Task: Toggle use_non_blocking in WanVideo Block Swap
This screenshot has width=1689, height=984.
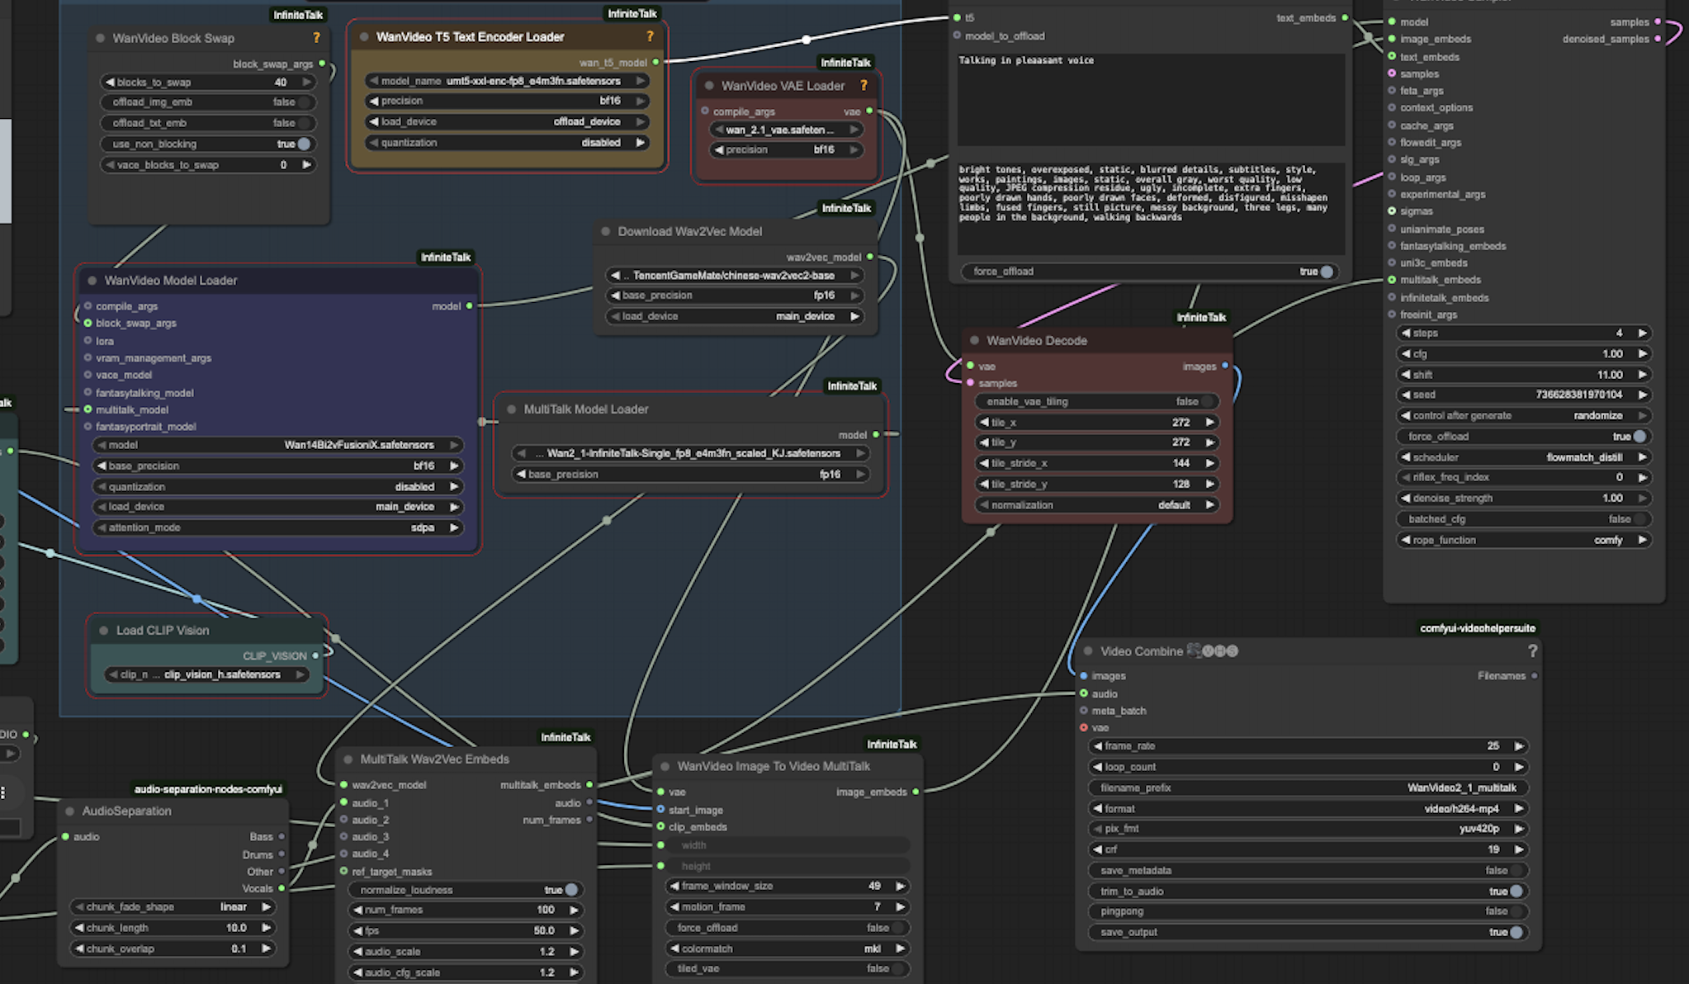Action: tap(305, 144)
